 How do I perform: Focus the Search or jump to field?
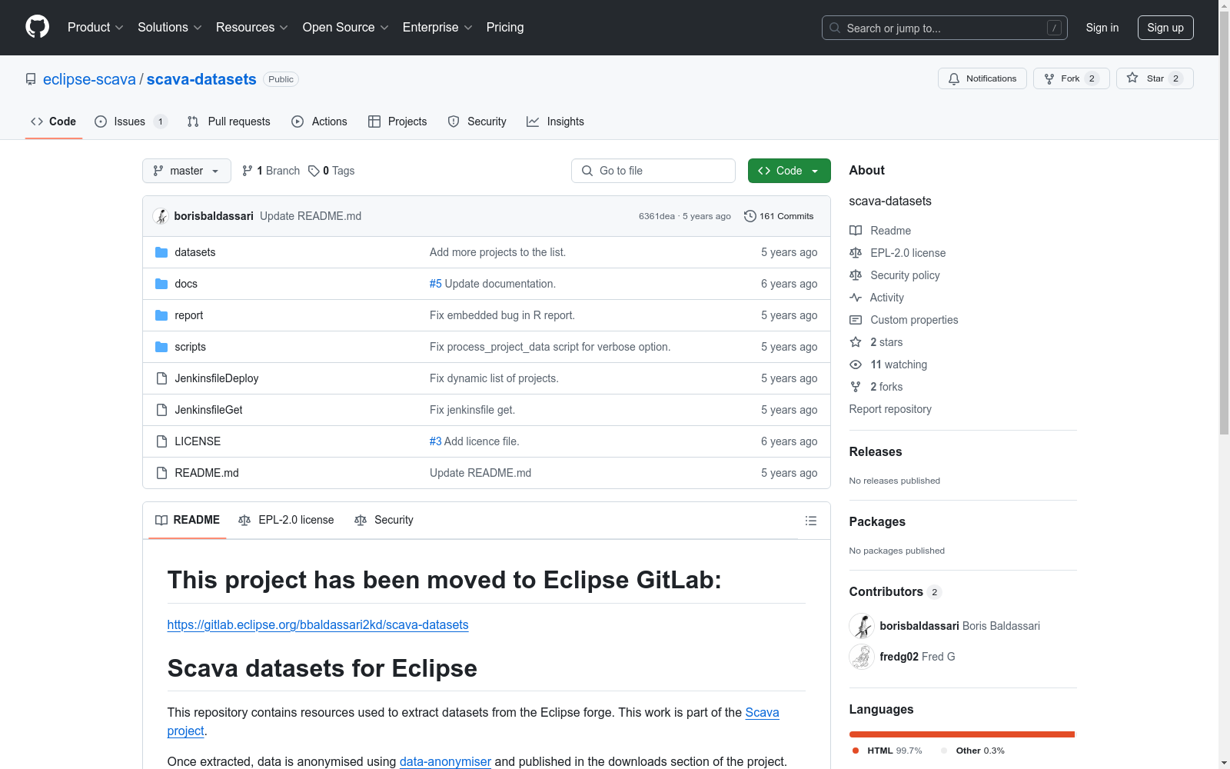click(945, 28)
